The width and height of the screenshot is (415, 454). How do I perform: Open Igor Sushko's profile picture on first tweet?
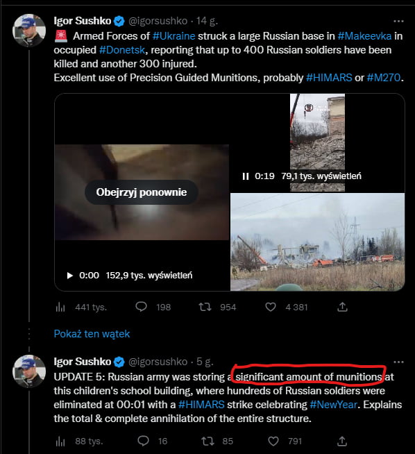(29, 30)
